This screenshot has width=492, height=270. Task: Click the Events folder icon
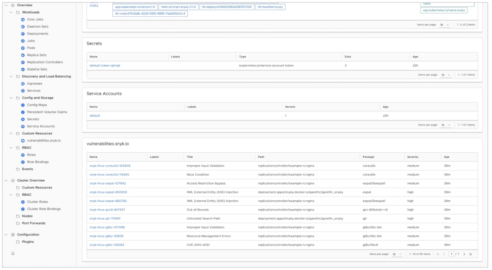pos(18,169)
